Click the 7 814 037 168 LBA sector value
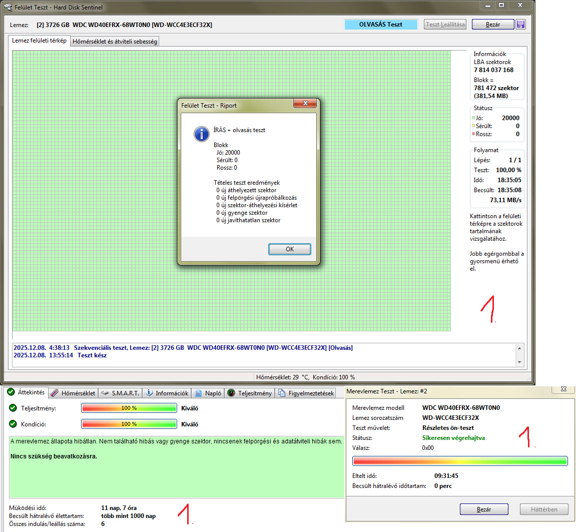 tap(493, 70)
